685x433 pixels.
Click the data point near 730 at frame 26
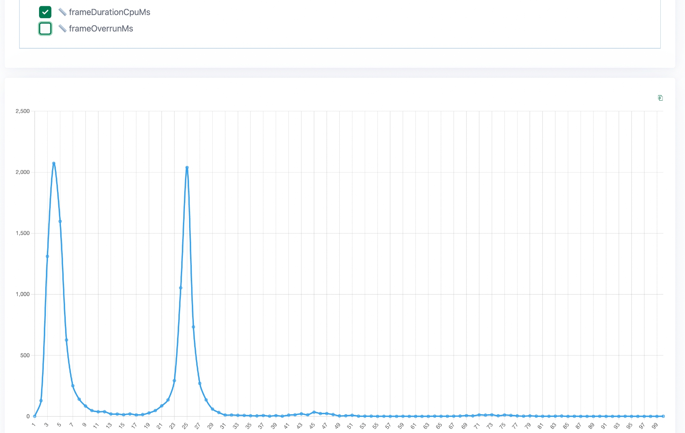[194, 327]
